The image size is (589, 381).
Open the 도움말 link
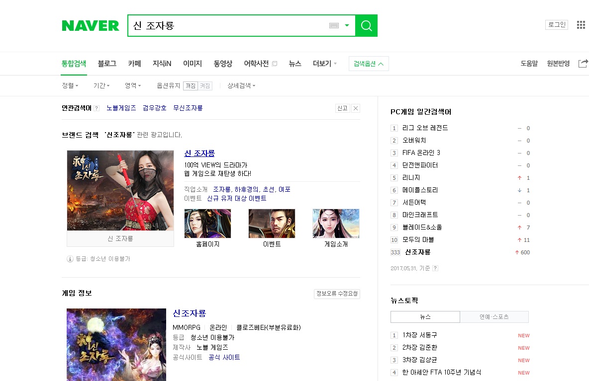click(x=529, y=64)
